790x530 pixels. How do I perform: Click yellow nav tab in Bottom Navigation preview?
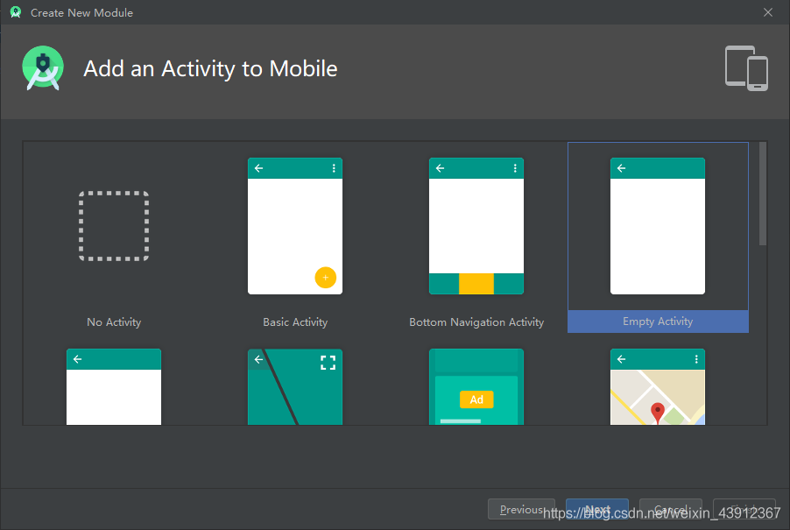[476, 284]
